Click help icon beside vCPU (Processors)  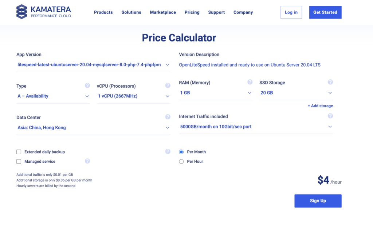(168, 86)
